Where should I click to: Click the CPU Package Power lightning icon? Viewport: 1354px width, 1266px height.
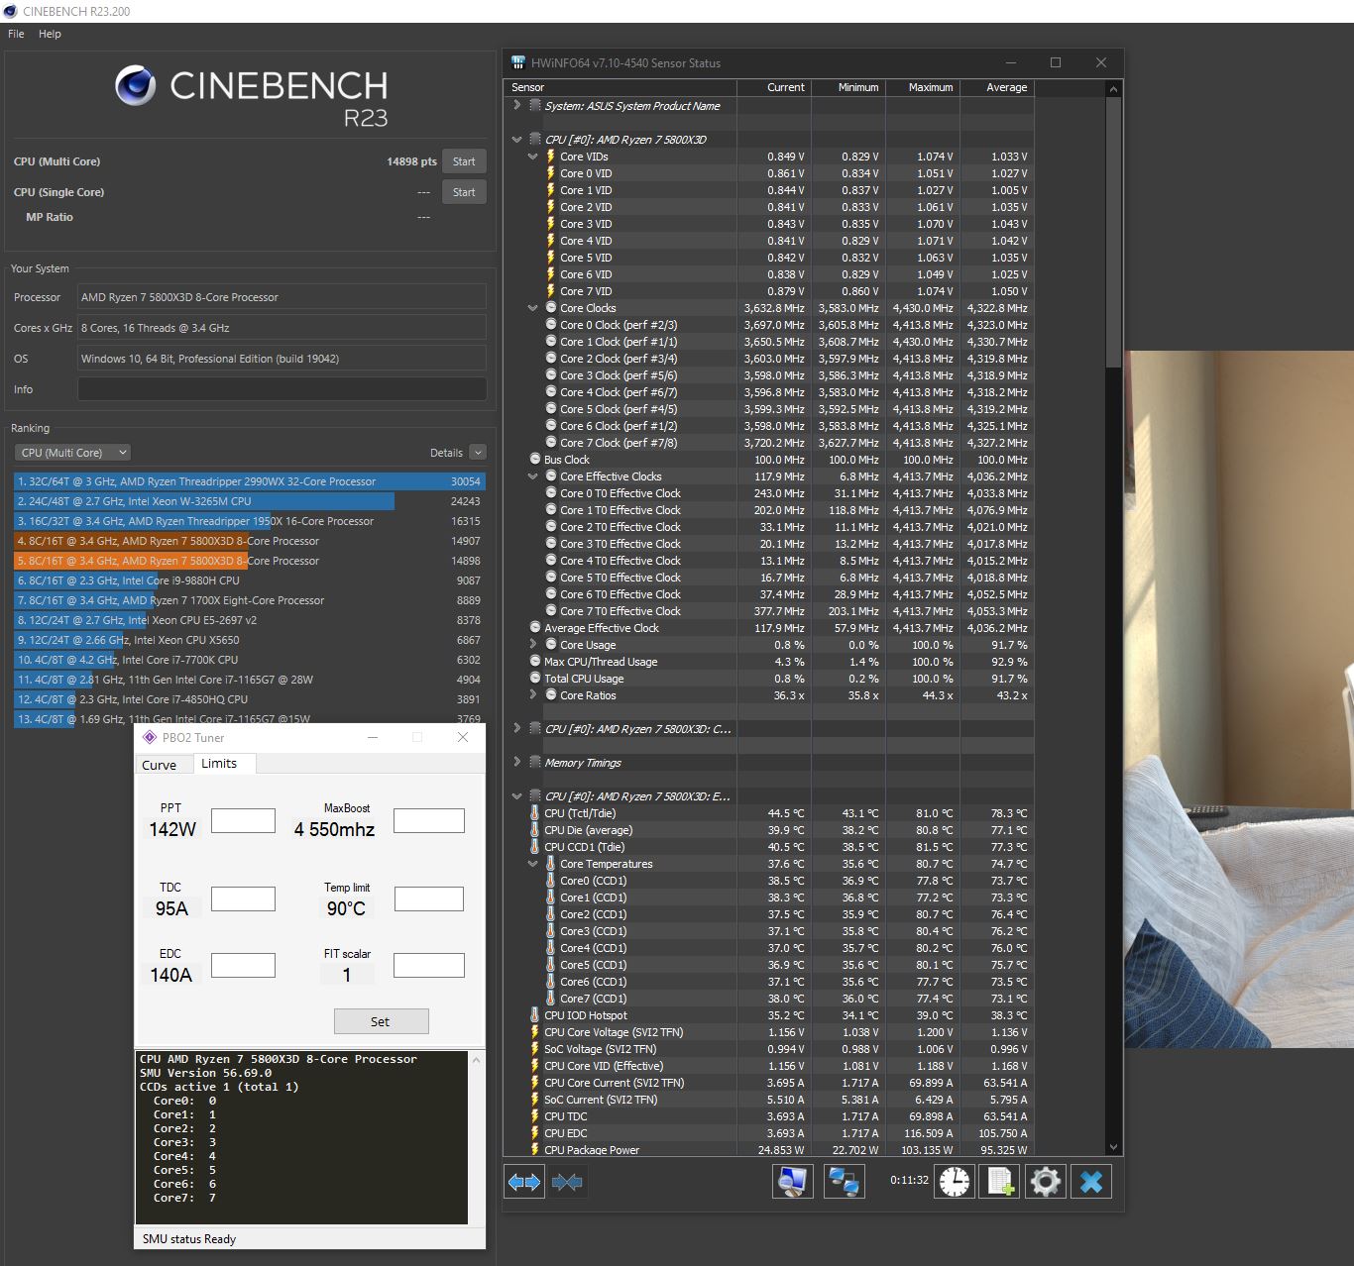535,1150
